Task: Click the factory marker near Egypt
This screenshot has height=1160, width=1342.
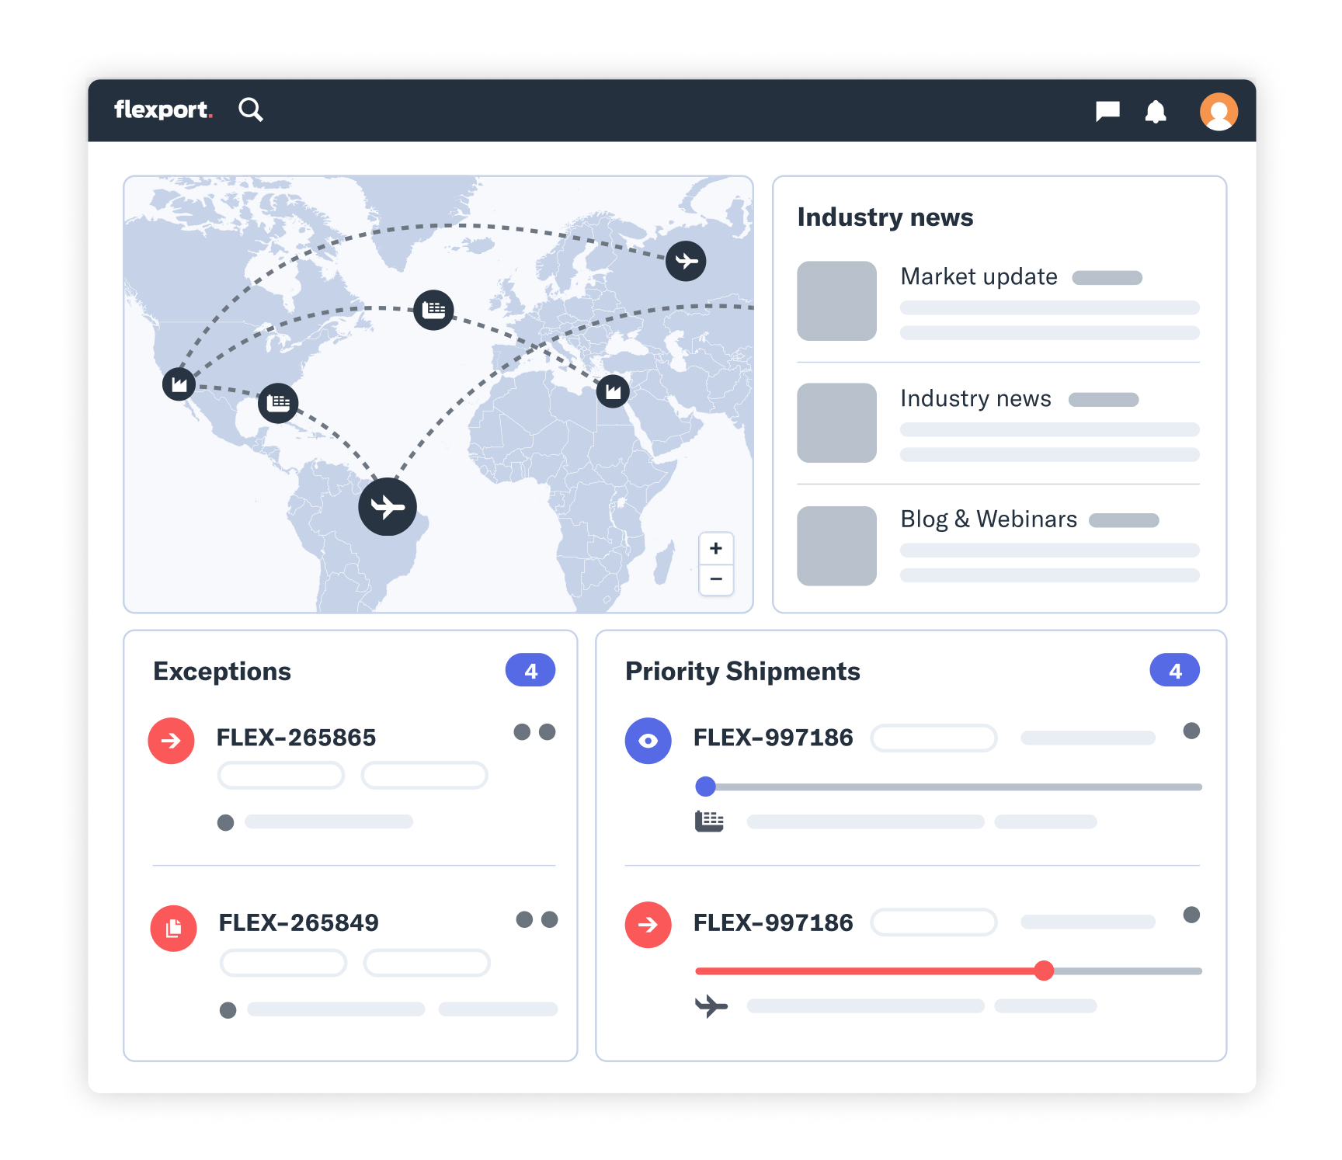Action: [x=612, y=392]
